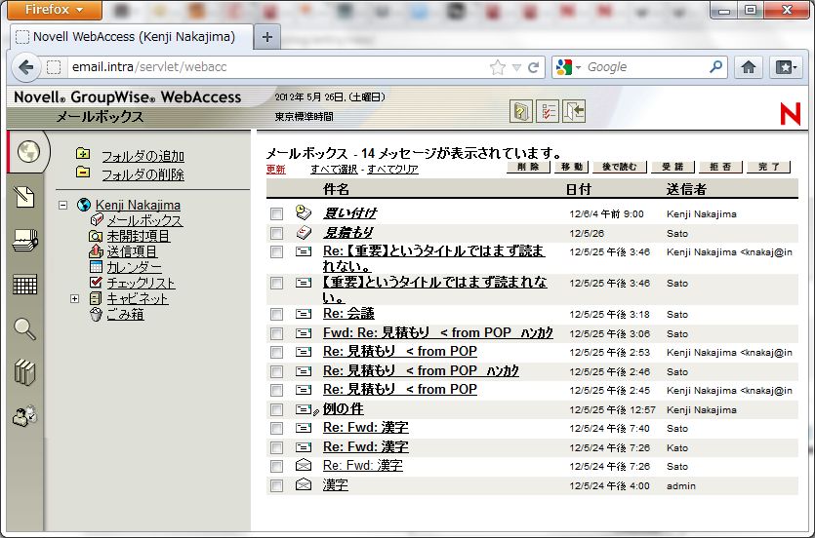
Task: Click the address bar URL field
Action: 278,67
